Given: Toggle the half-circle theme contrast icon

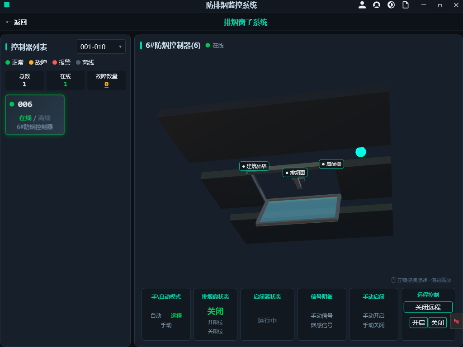Looking at the screenshot, I should click(391, 5).
